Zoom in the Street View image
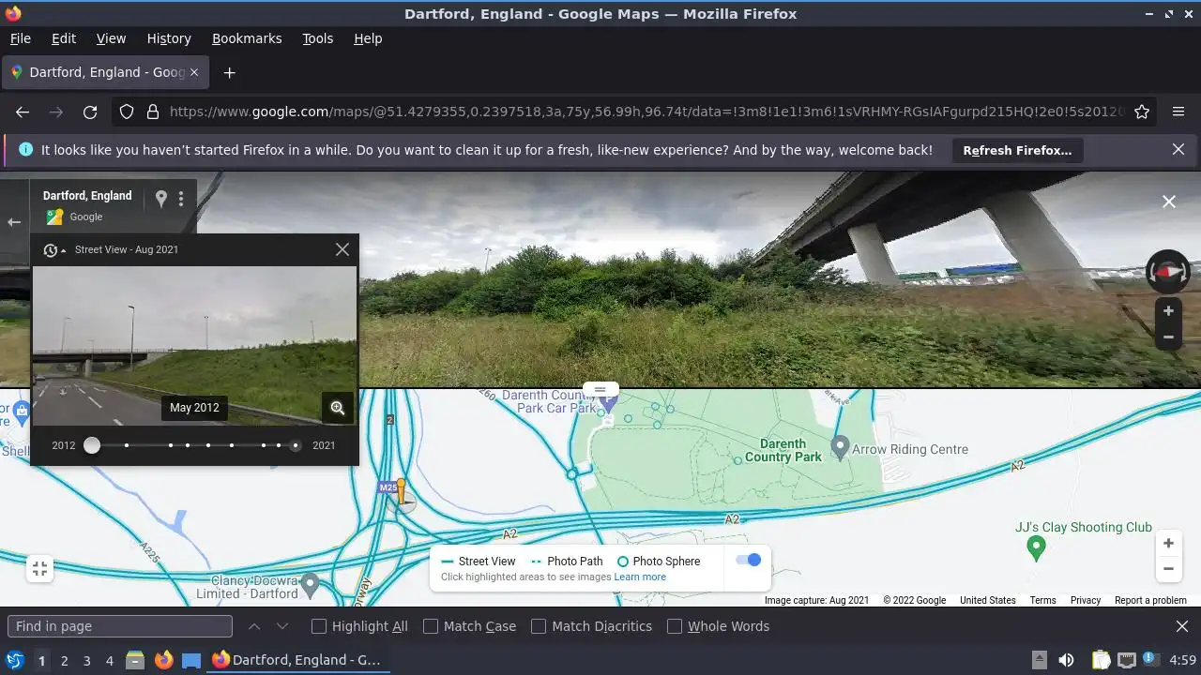Viewport: 1201px width, 675px height. click(x=1168, y=311)
